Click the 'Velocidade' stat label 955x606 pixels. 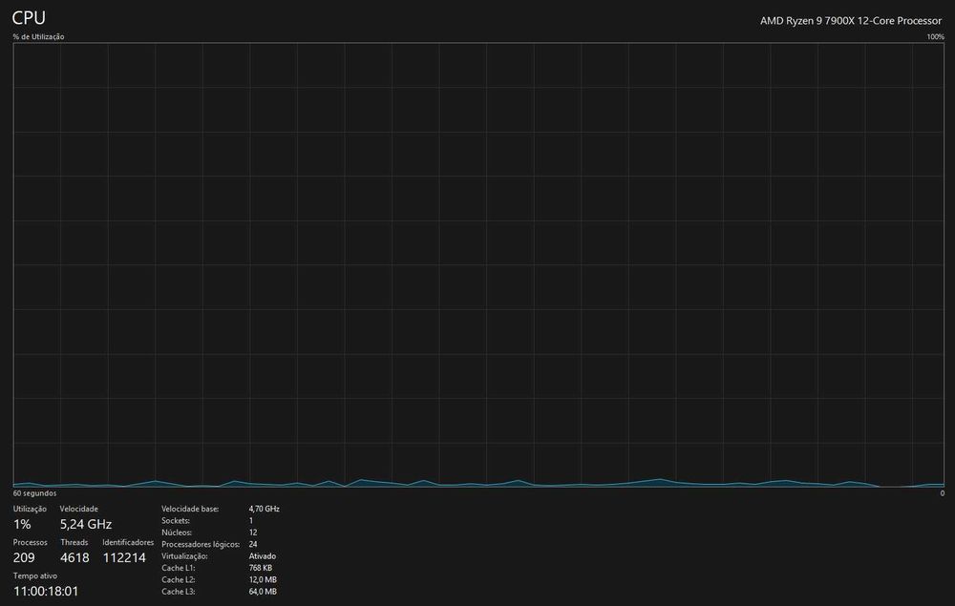click(x=78, y=509)
